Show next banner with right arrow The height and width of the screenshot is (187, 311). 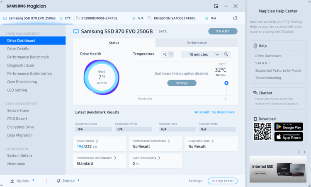[305, 152]
